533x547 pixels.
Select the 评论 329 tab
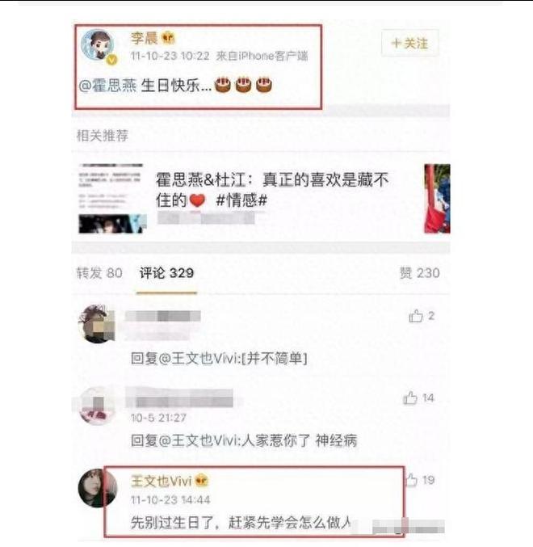click(x=166, y=273)
